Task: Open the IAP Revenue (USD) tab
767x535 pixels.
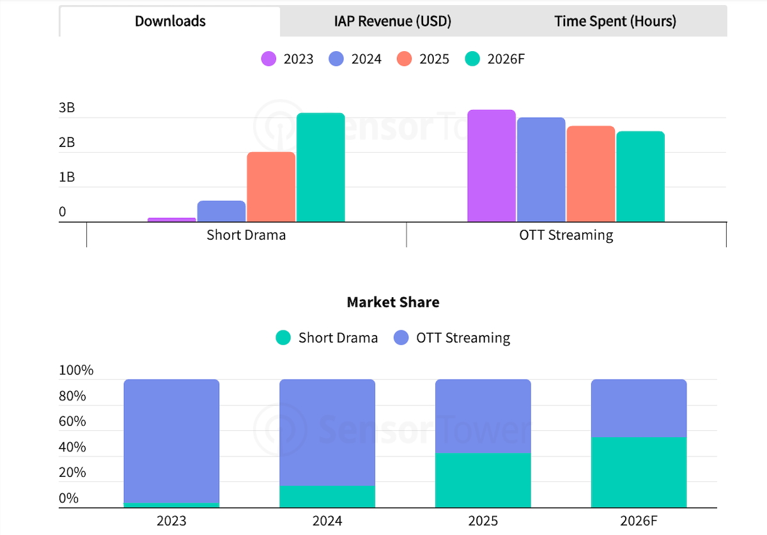Action: click(x=392, y=21)
